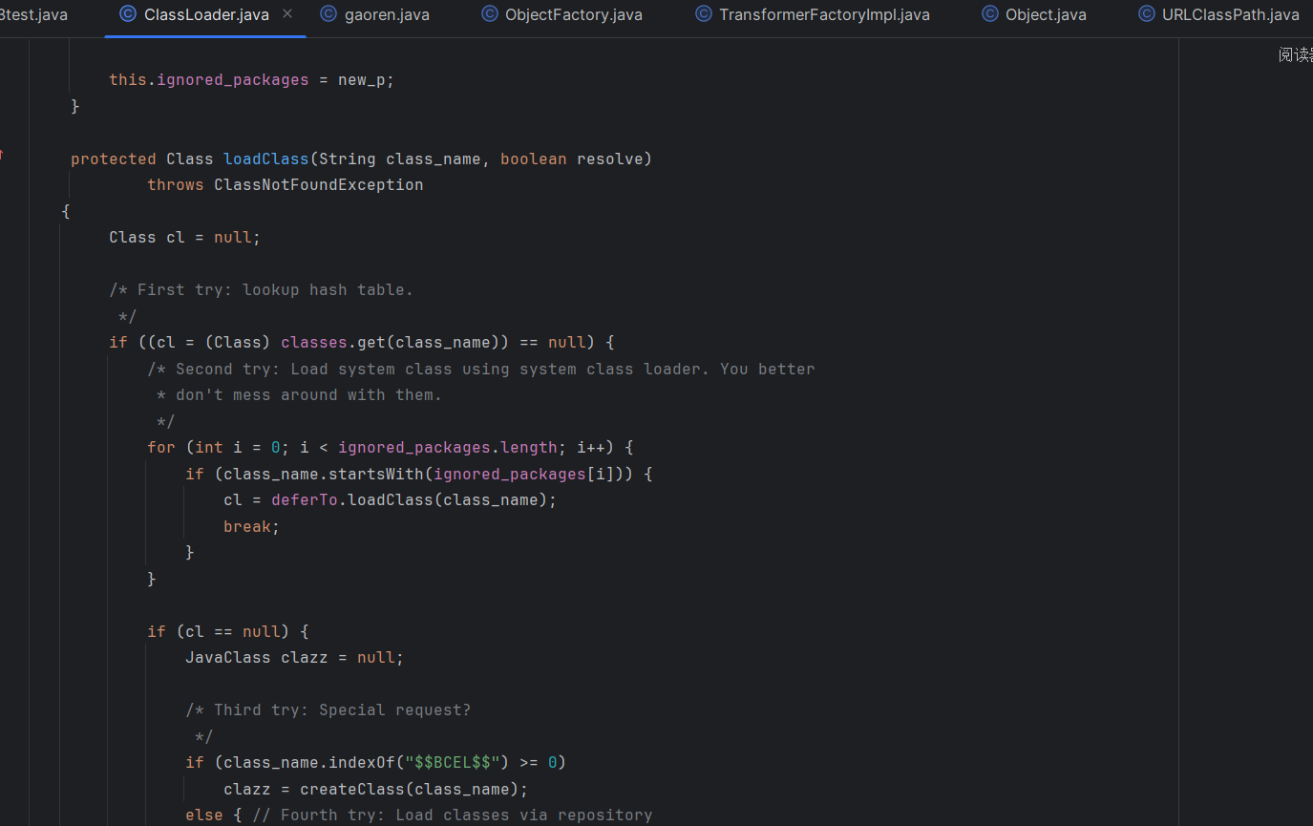Screen dimensions: 1313x826
Task: Click new_p in the assignment statement
Action: point(361,80)
